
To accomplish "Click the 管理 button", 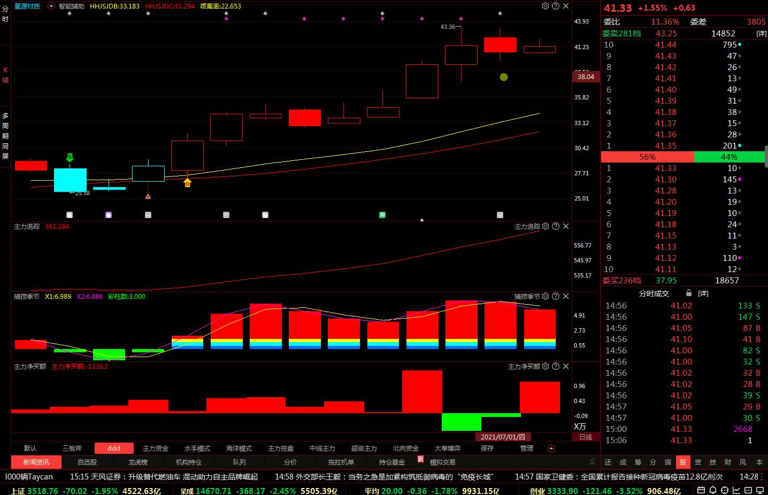I will click(x=527, y=448).
